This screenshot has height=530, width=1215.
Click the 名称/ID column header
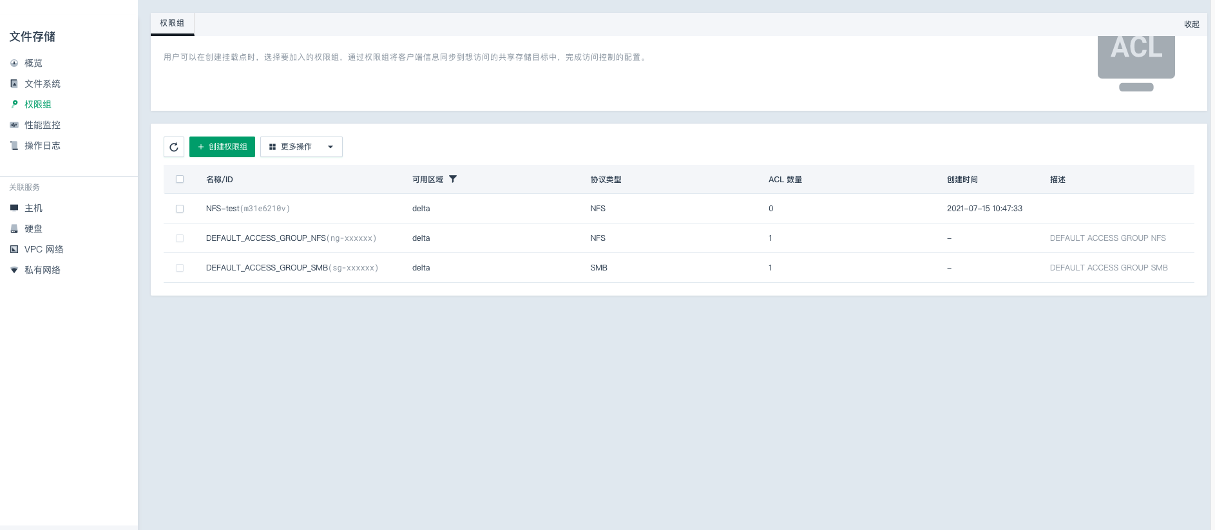pyautogui.click(x=220, y=180)
